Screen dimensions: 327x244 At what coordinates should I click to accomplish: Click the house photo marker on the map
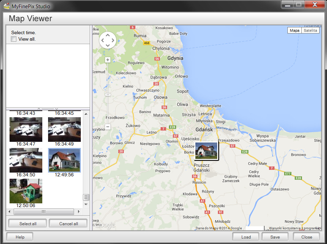(x=206, y=151)
